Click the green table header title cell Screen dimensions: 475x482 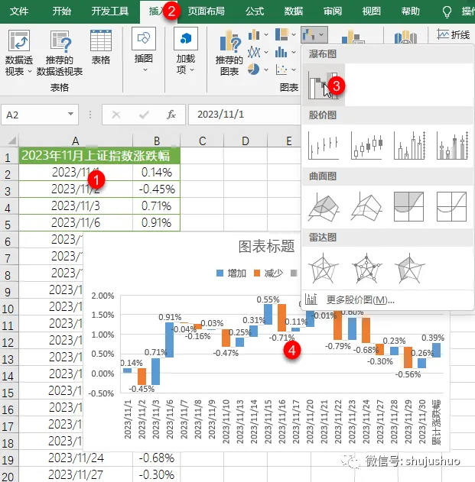(99, 156)
